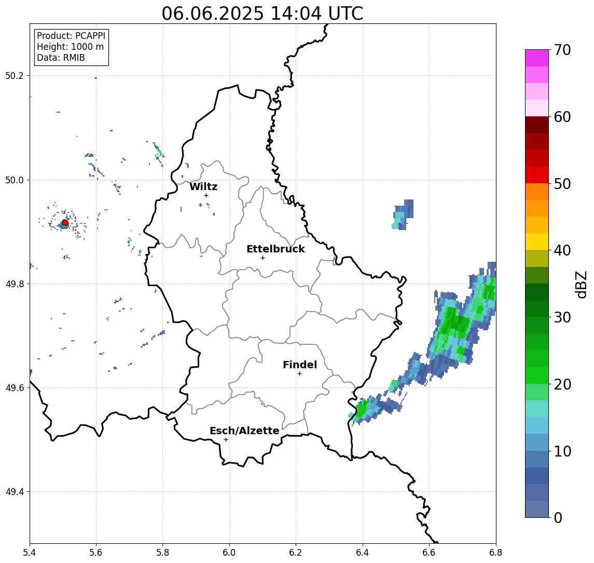Image resolution: width=594 pixels, height=563 pixels.
Task: Click the plus marker below Wiltz
Action: click(x=206, y=196)
